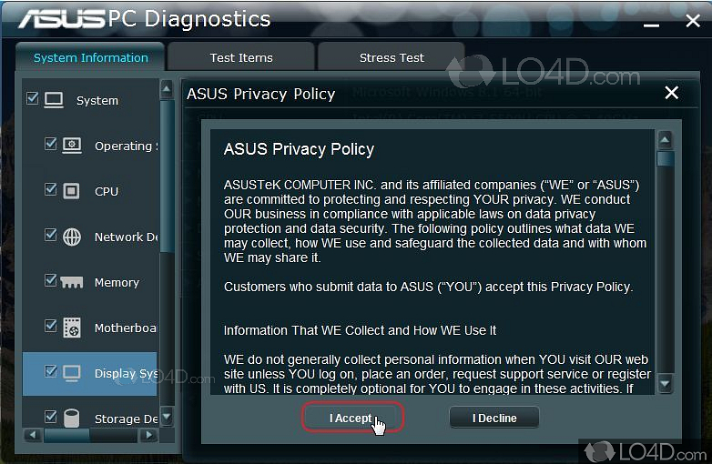The image size is (712, 464).
Task: Select the Display System monitor icon
Action: click(72, 373)
